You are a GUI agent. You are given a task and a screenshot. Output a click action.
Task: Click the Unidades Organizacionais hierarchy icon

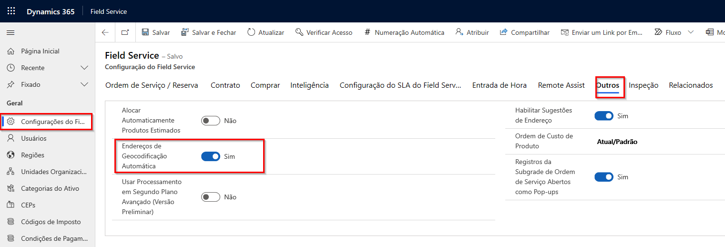pyautogui.click(x=11, y=172)
